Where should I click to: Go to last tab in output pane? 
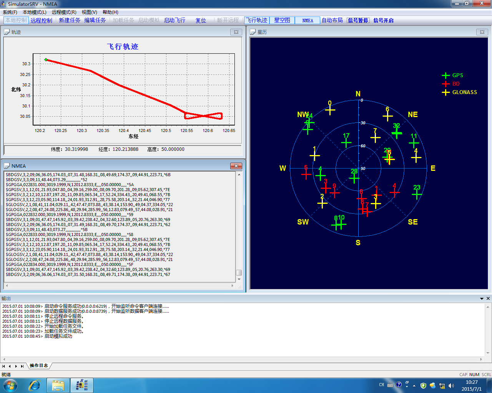(22, 366)
